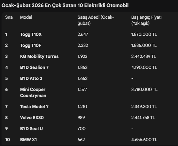The height and width of the screenshot is (146, 178).
Task: Select the 2.349.300 TL Tesla price
Action: 144,107
